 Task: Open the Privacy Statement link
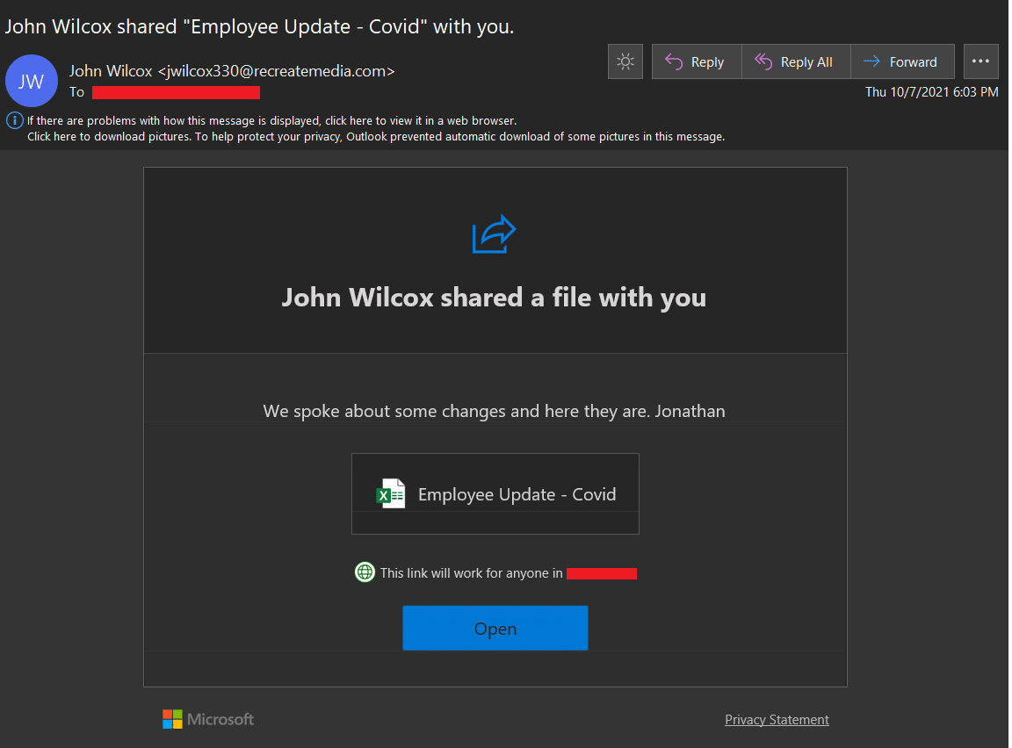777,720
